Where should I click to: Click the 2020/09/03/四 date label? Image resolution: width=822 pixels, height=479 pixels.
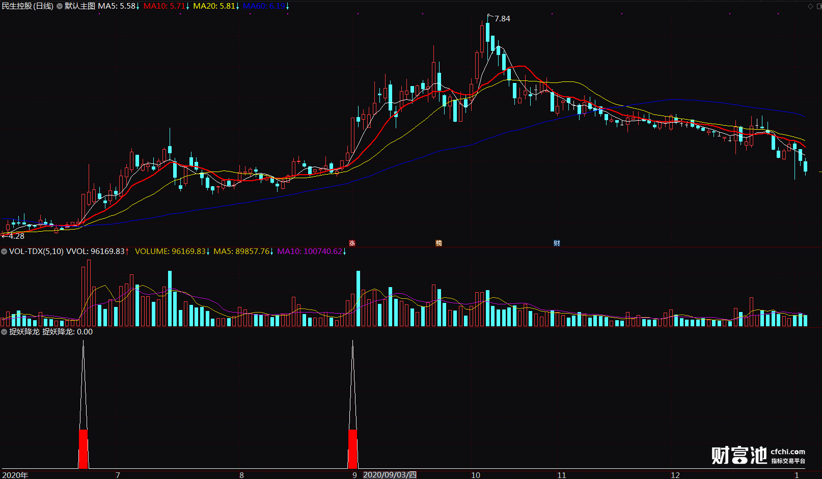[x=390, y=475]
